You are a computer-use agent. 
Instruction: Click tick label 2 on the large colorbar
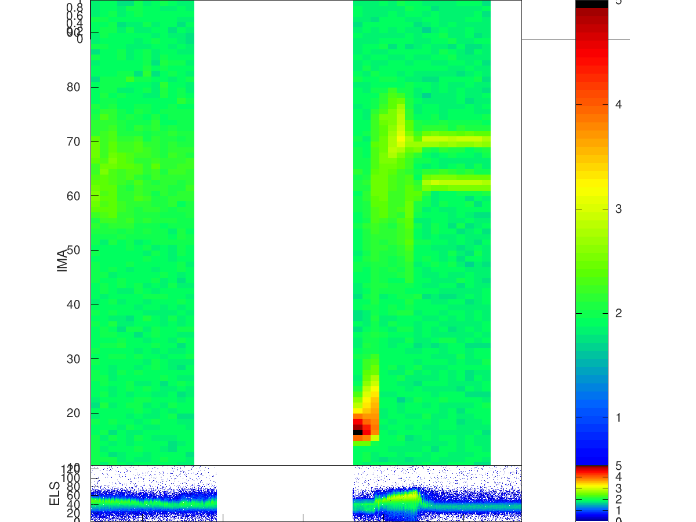coord(618,313)
